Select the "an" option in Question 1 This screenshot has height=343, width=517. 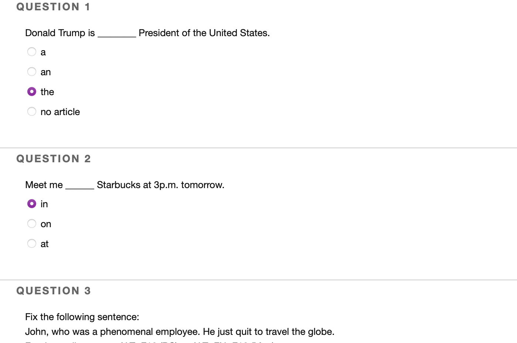(32, 72)
